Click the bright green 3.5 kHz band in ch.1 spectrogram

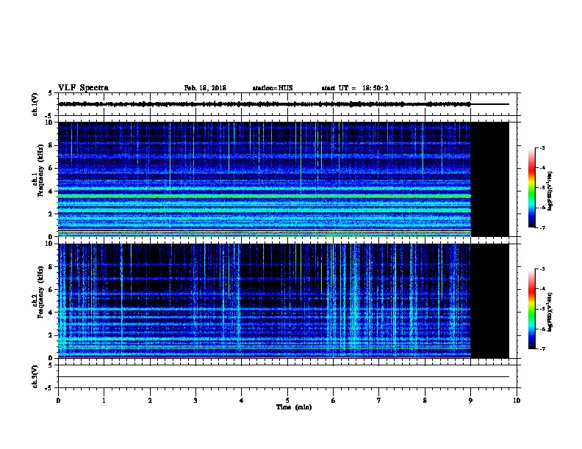pos(265,196)
